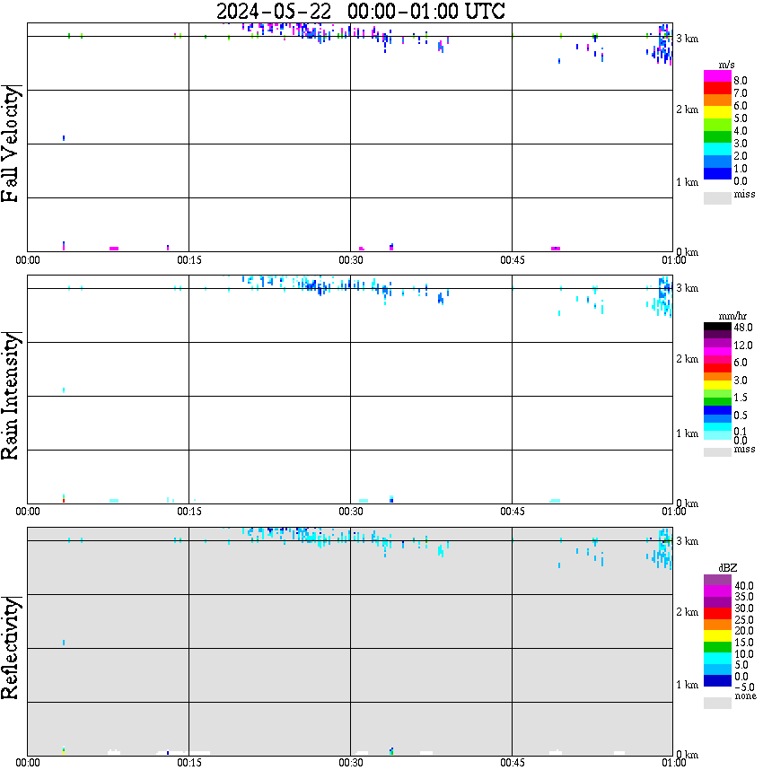The height and width of the screenshot is (779, 763).
Task: Click the 'Fall Velocity' axis label
Action: 11,144
